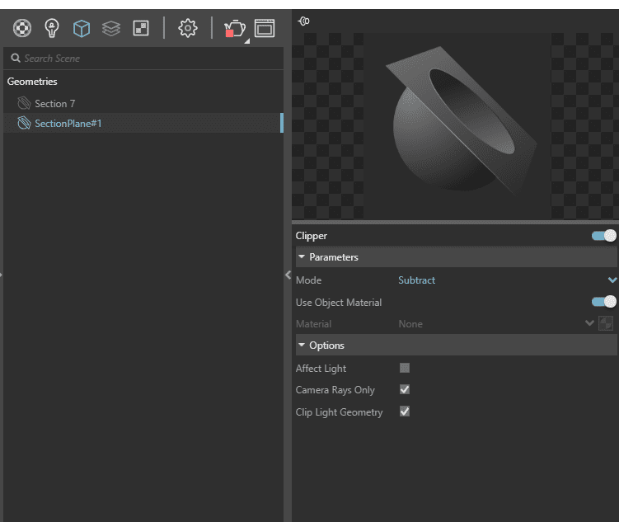Open the Render Elements layers icon

(110, 29)
